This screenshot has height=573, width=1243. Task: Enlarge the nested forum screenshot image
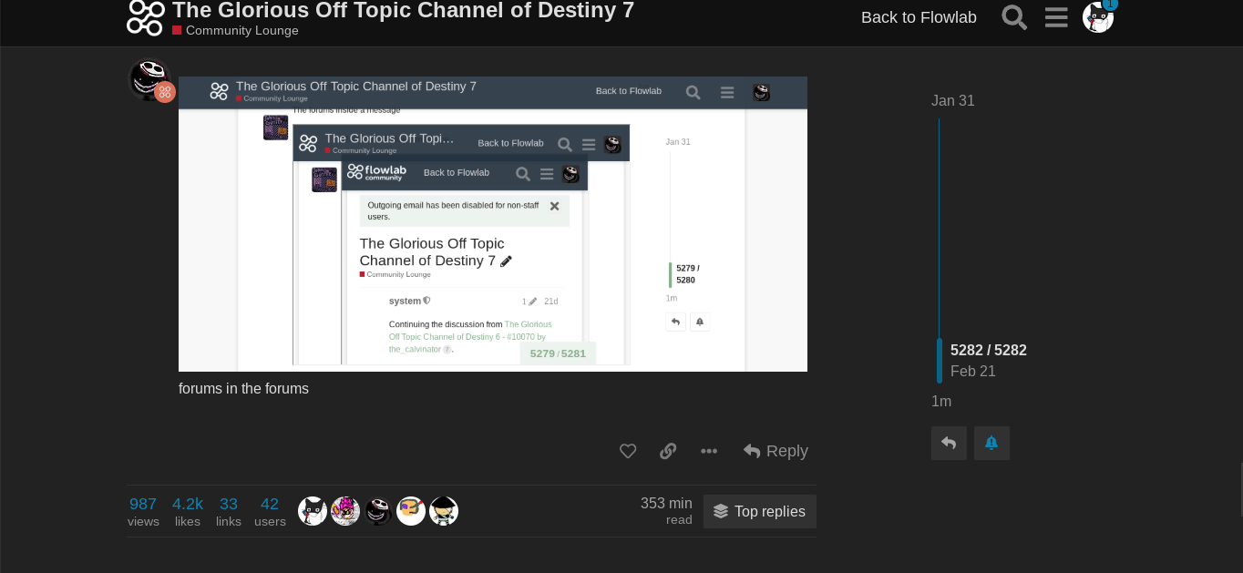492,224
